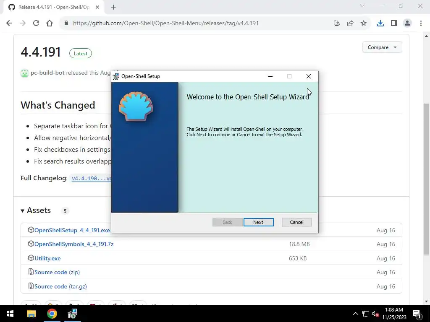Select Aug 16 date for Utility.exe
The height and width of the screenshot is (322, 430).
point(386,258)
